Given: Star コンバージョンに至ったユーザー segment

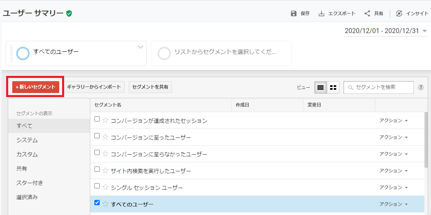Looking at the screenshot, I should tap(105, 137).
